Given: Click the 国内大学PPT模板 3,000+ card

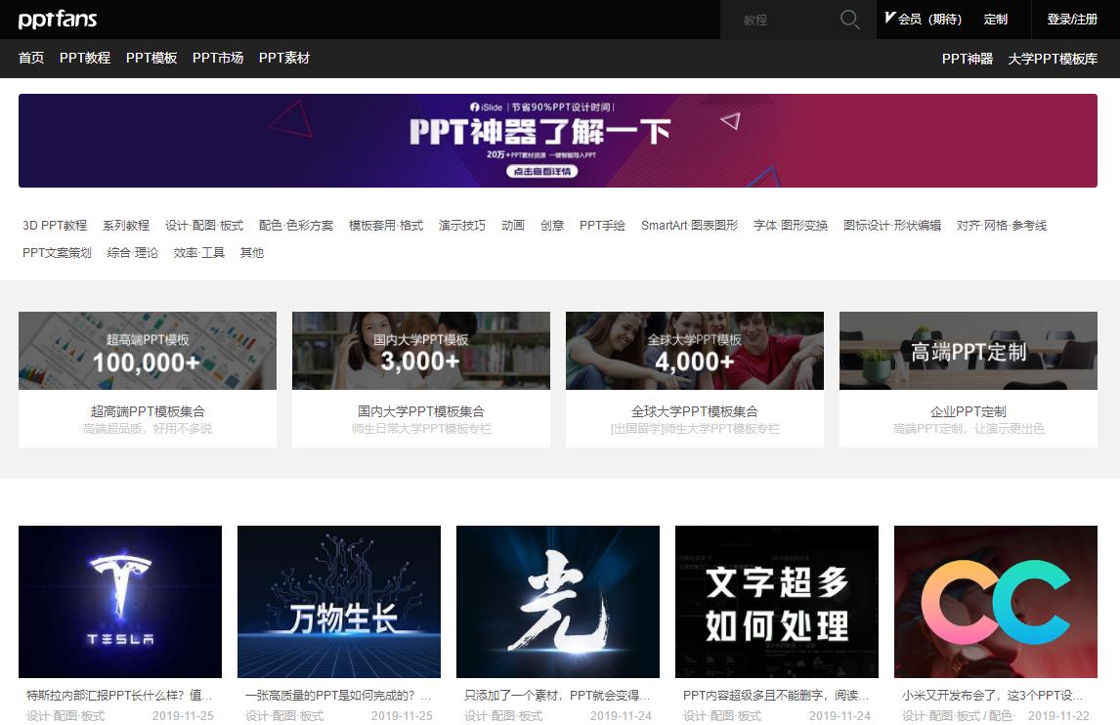Looking at the screenshot, I should 420,379.
